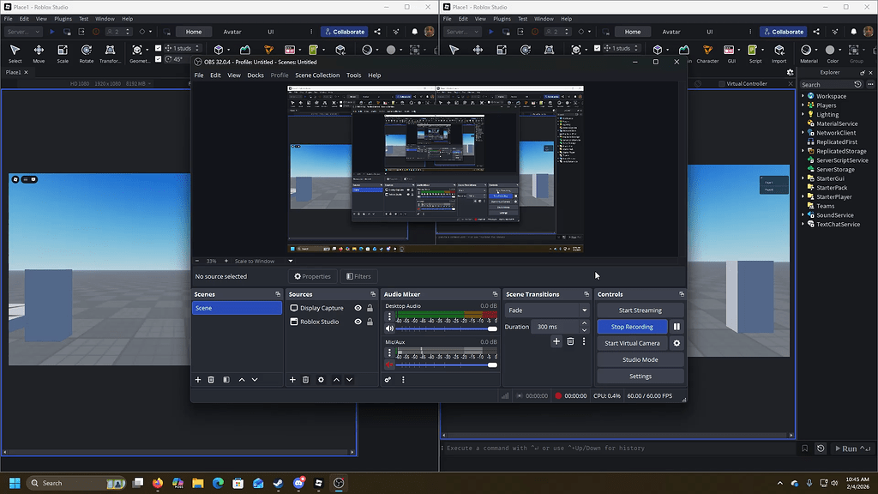The width and height of the screenshot is (878, 494).
Task: Insert a Character in right Roblox Studio
Action: point(707,53)
